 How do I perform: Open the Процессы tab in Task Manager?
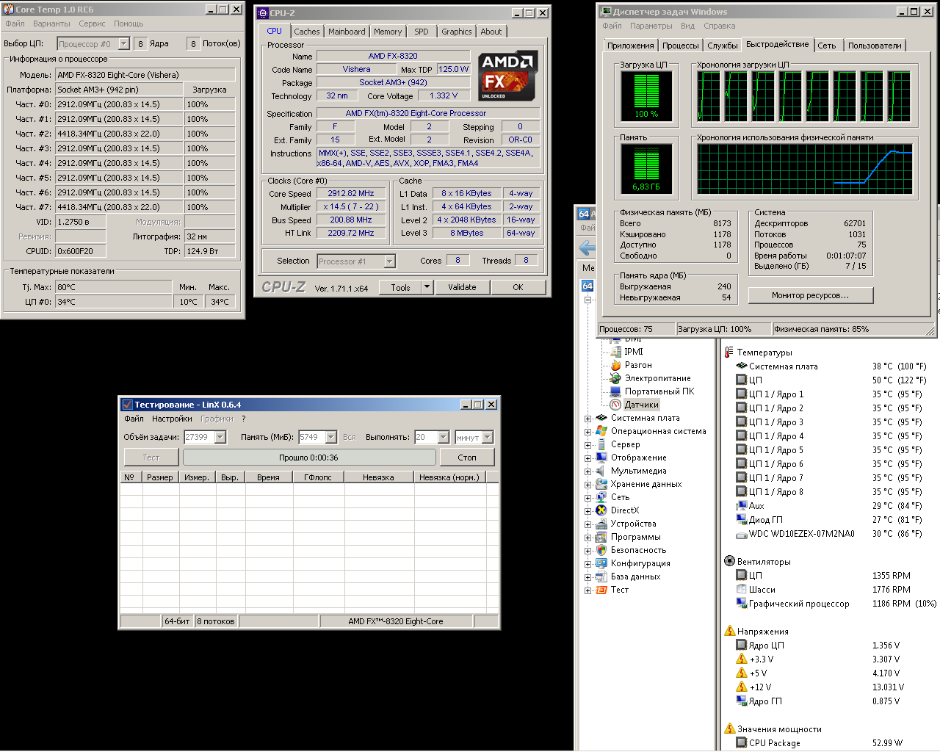(x=681, y=46)
